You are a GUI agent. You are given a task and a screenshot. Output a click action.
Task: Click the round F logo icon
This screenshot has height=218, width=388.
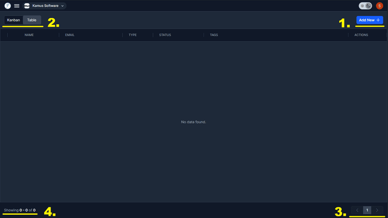point(7,6)
